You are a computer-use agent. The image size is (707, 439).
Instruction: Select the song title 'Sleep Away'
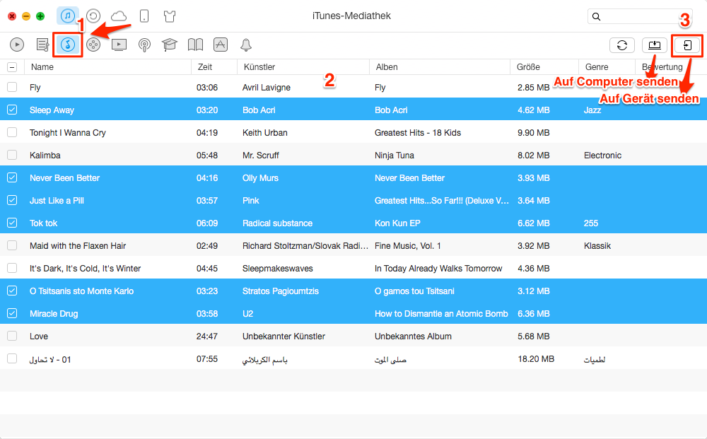(52, 110)
